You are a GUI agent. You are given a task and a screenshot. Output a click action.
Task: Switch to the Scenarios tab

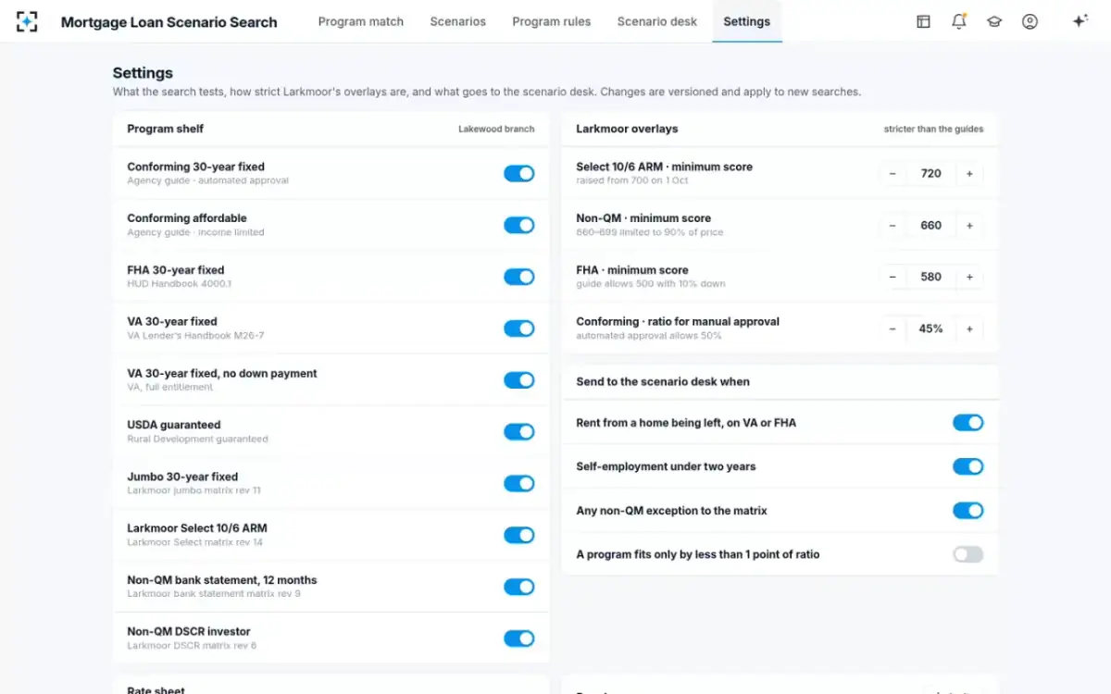(458, 21)
